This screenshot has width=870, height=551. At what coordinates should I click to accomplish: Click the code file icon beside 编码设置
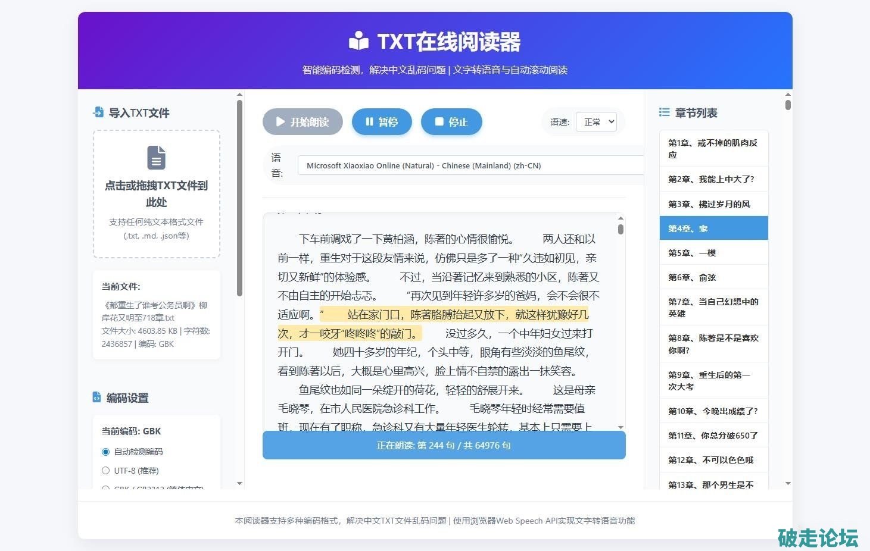[97, 397]
